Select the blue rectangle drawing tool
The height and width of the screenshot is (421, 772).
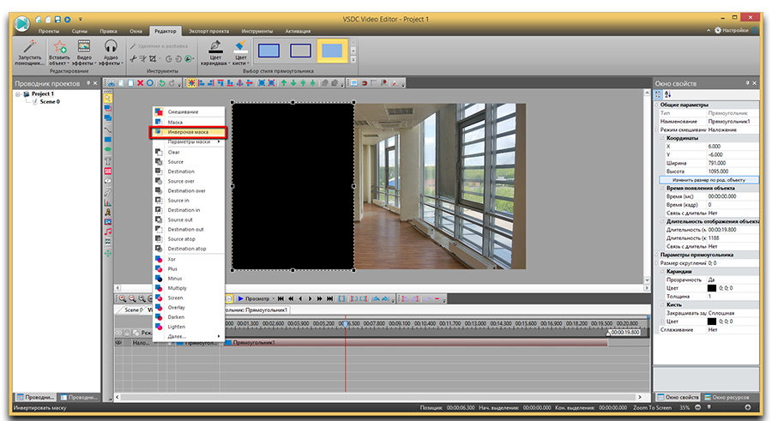pyautogui.click(x=108, y=140)
